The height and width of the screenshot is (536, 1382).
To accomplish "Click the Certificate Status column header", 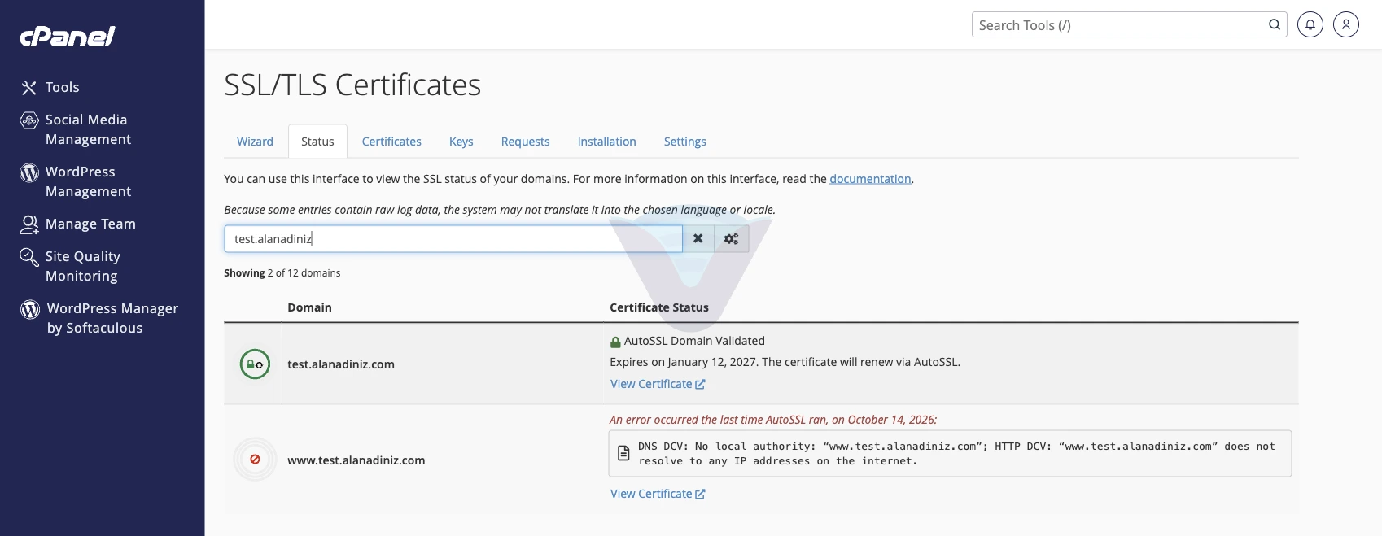I will tap(659, 307).
